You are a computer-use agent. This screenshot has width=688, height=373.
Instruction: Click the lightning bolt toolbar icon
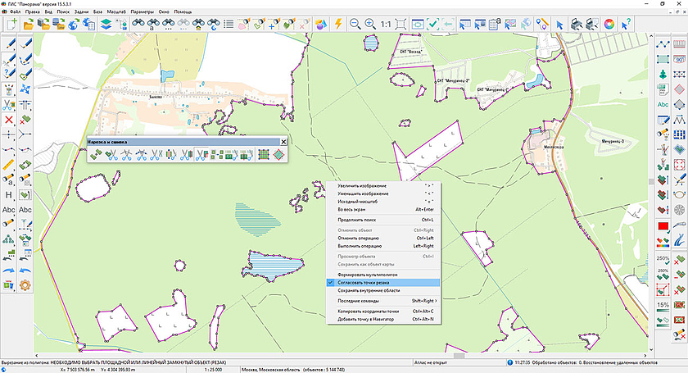point(337,25)
